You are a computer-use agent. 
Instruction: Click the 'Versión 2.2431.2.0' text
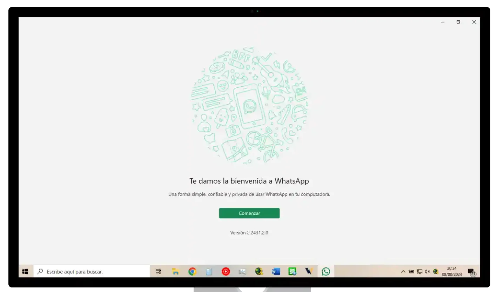(x=249, y=233)
